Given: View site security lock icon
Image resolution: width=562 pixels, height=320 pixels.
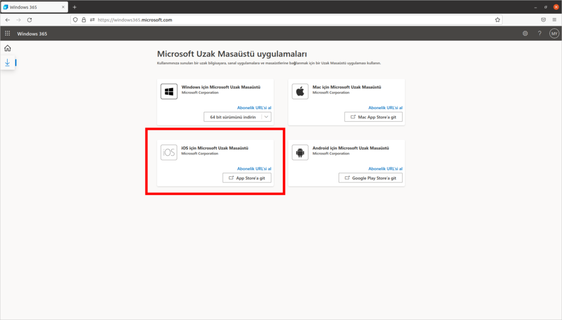Looking at the screenshot, I should coord(83,20).
